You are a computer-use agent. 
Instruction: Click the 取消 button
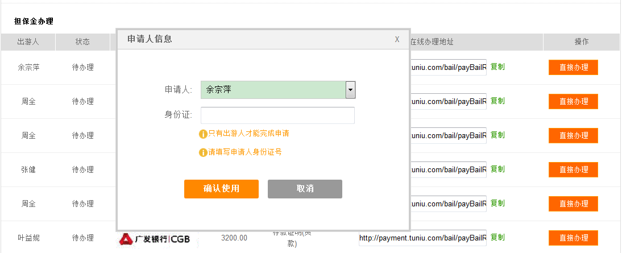tap(305, 189)
